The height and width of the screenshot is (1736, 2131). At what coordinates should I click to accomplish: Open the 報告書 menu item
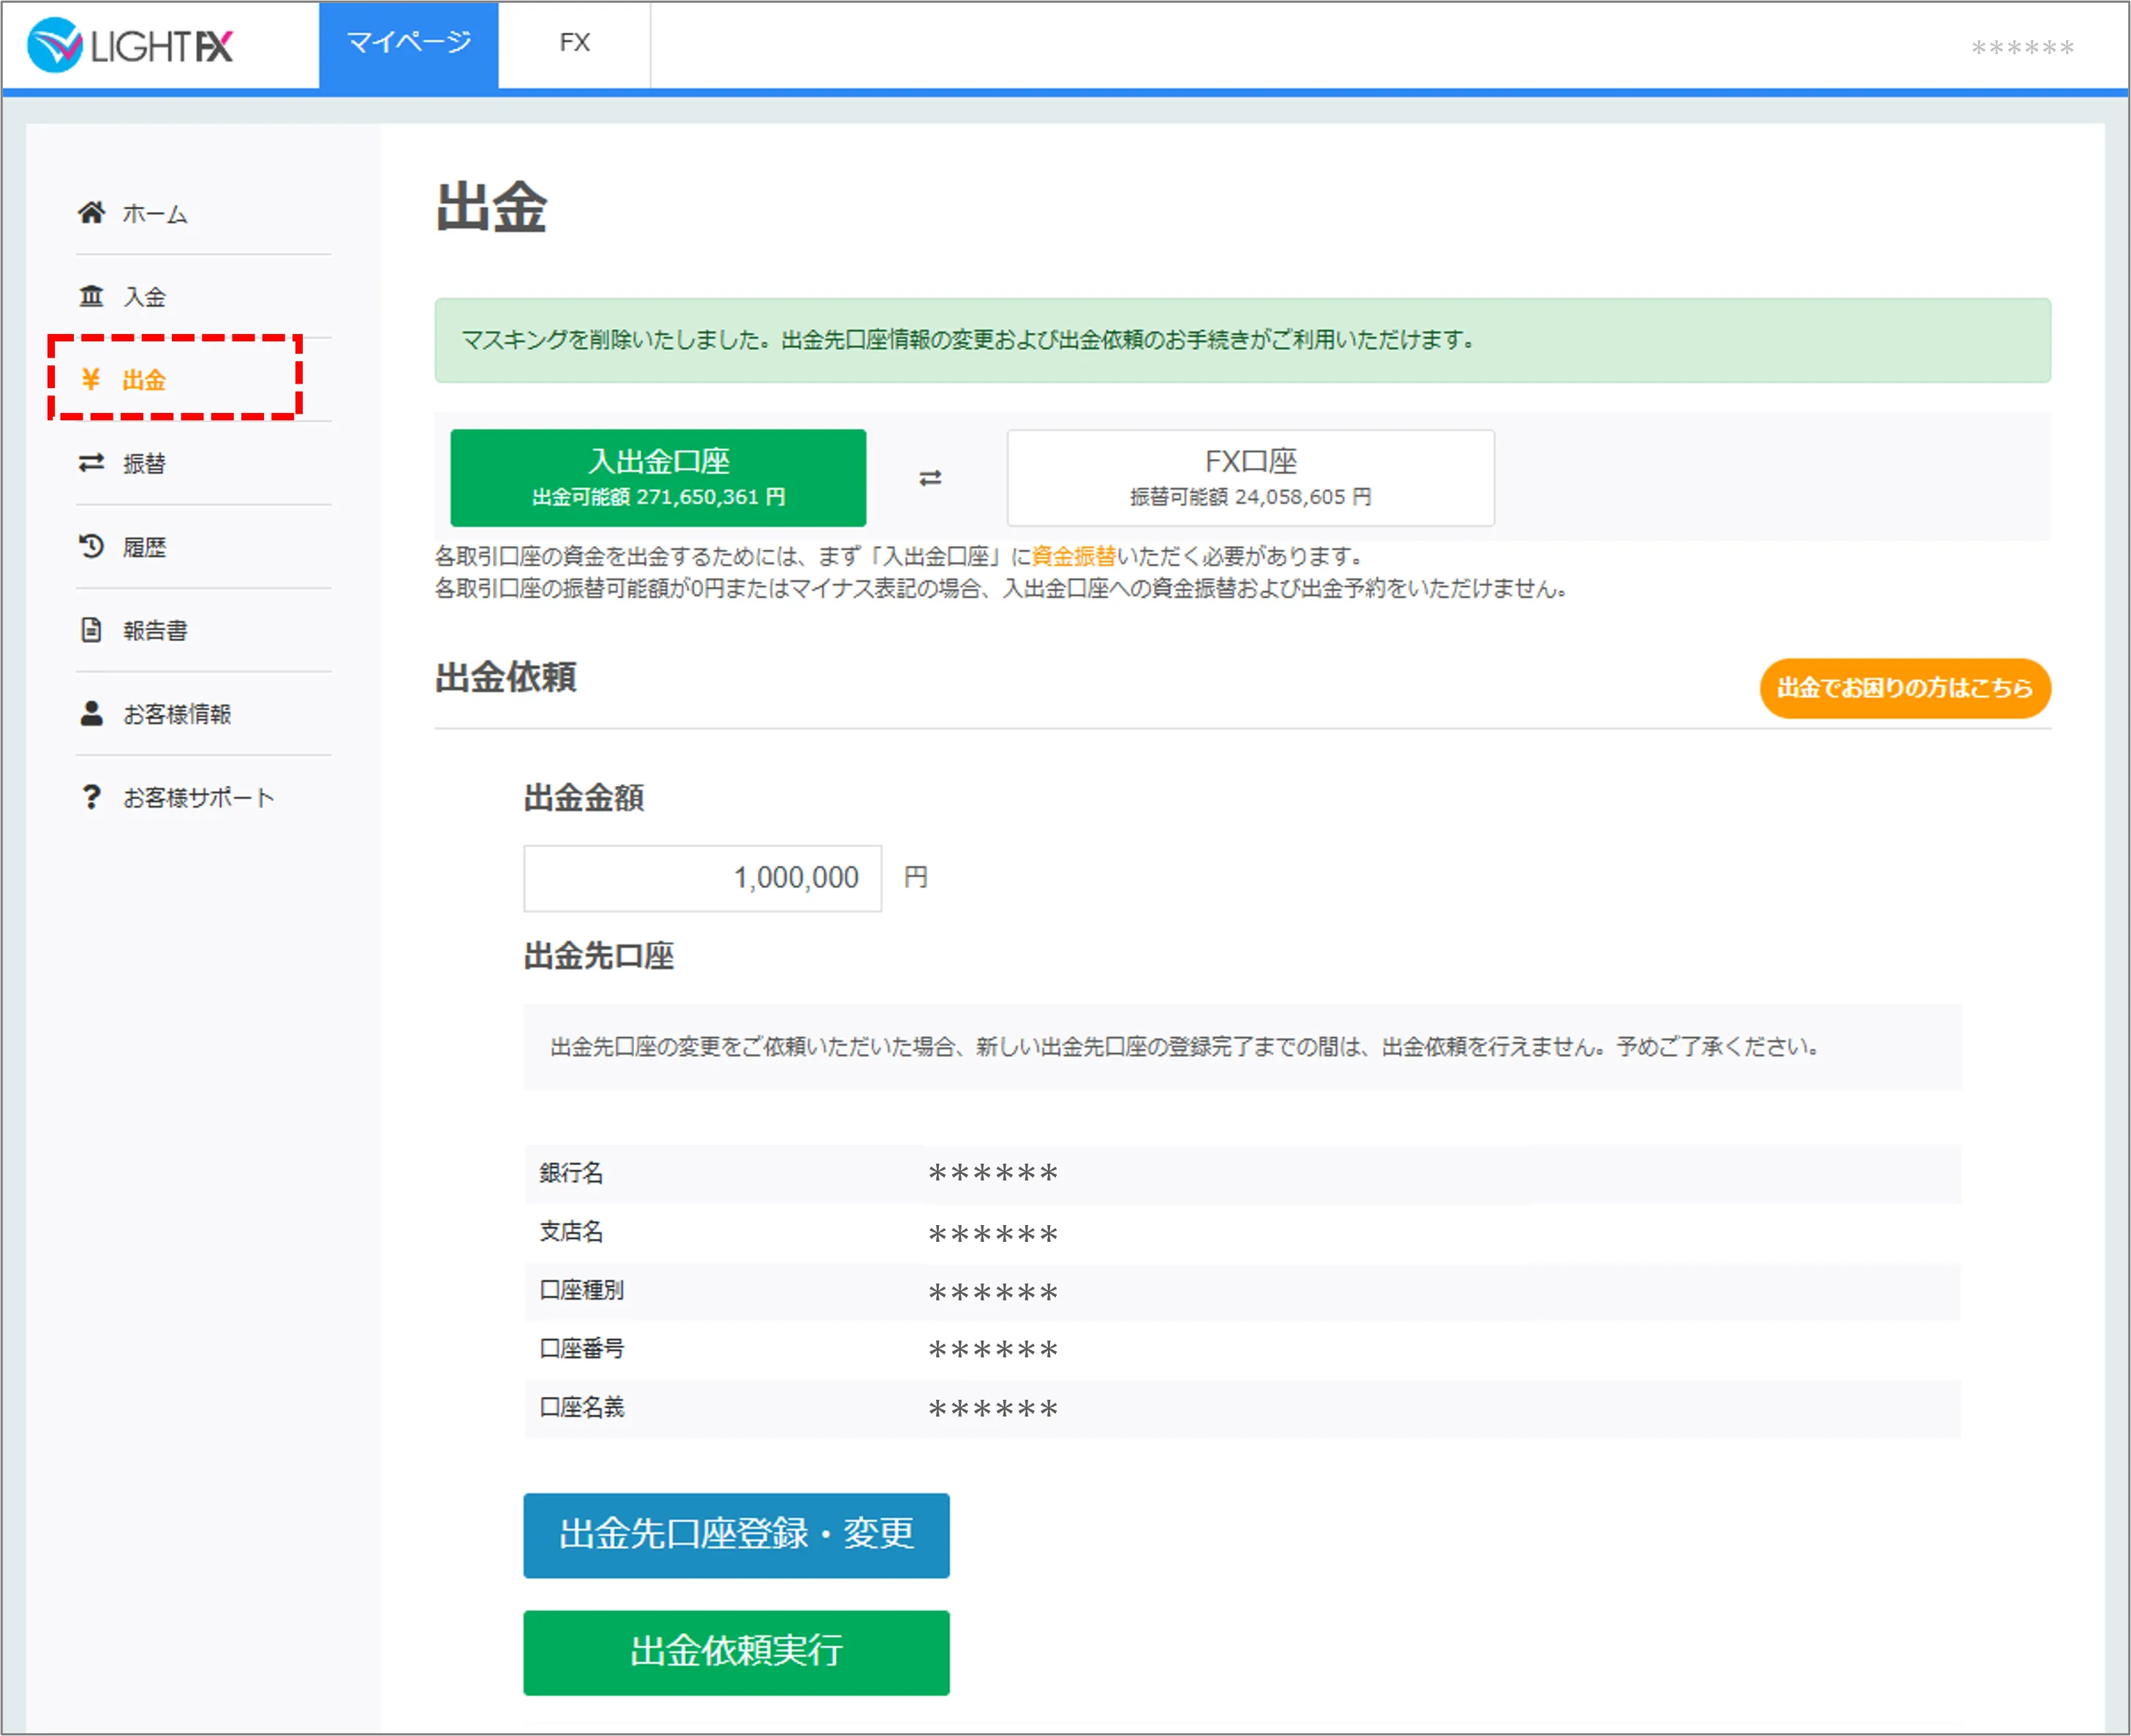155,630
